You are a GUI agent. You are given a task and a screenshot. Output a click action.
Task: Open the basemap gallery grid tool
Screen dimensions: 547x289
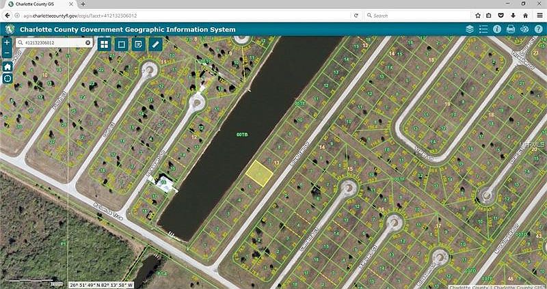point(104,44)
